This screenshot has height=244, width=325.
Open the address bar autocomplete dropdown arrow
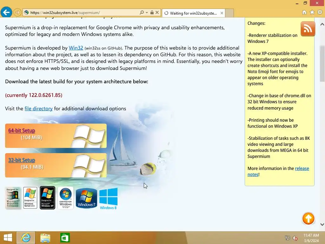(x=147, y=12)
